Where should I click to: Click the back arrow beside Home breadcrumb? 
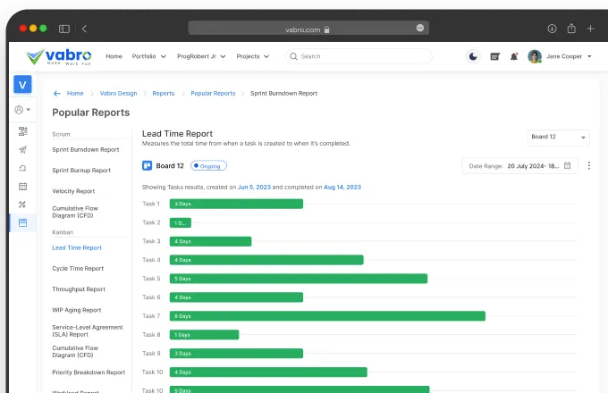(57, 93)
